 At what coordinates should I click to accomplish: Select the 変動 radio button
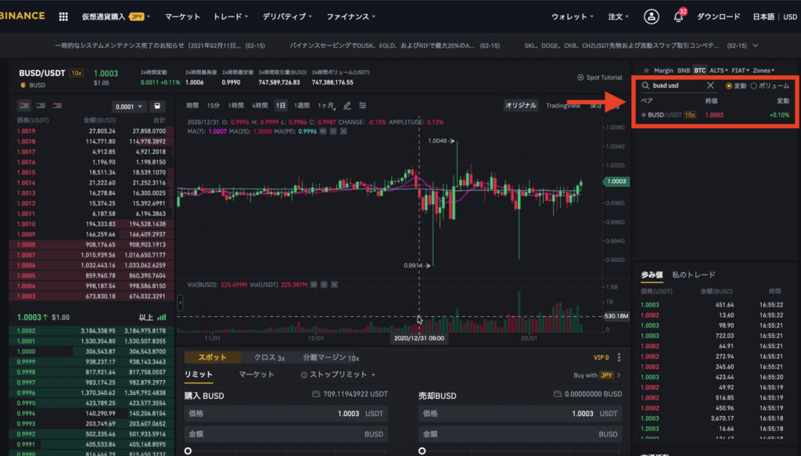[729, 86]
